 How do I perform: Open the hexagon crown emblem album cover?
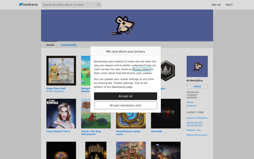pyautogui.click(x=171, y=71)
